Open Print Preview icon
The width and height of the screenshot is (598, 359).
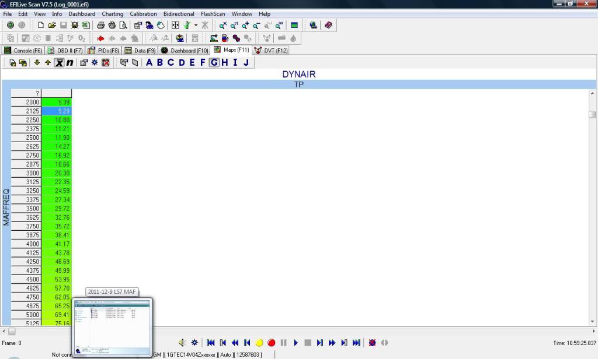pos(123,25)
